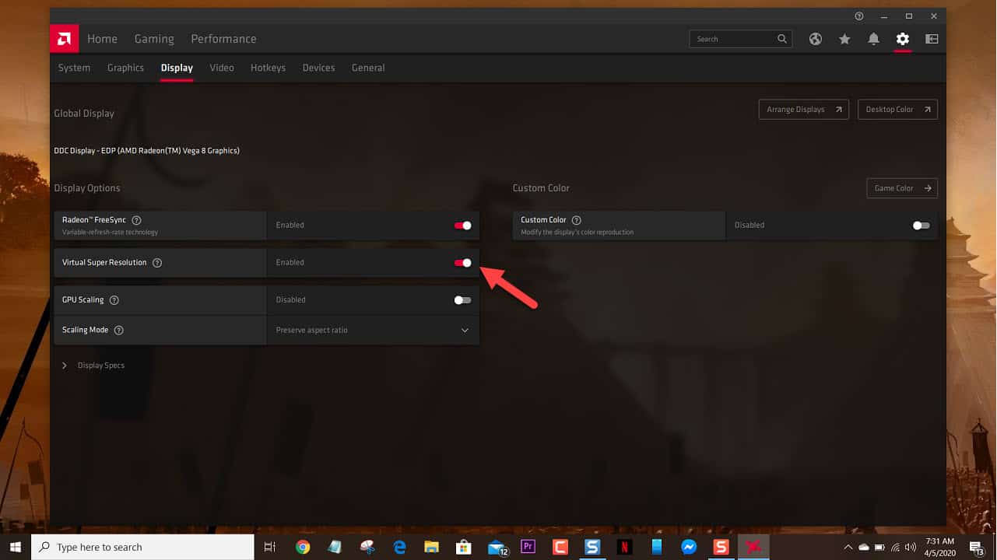The width and height of the screenshot is (997, 560).
Task: Toggle Virtual Super Resolution switch
Action: click(x=463, y=263)
